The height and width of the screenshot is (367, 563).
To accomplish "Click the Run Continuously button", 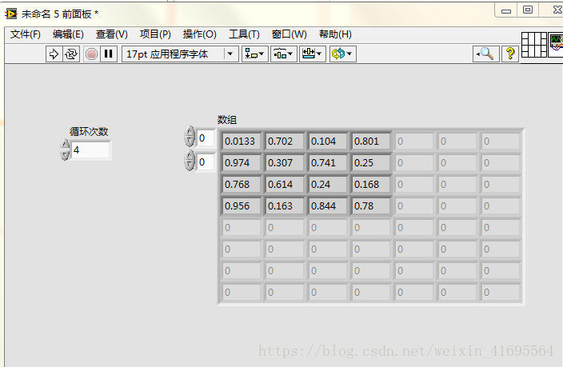I will tap(71, 54).
